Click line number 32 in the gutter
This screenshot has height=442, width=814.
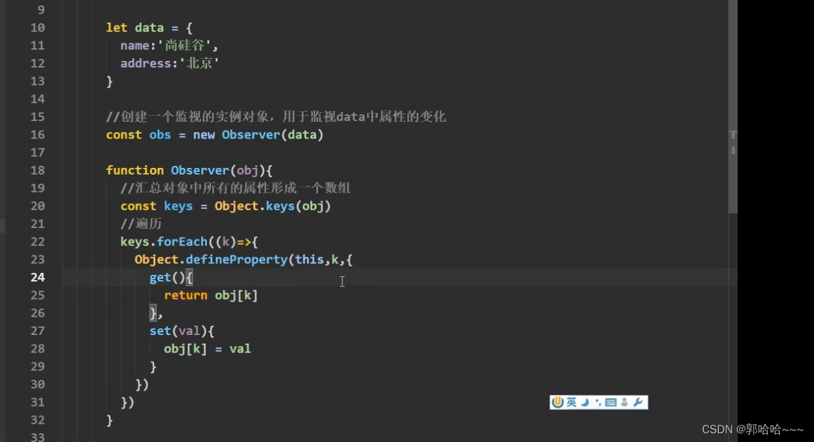coord(38,420)
